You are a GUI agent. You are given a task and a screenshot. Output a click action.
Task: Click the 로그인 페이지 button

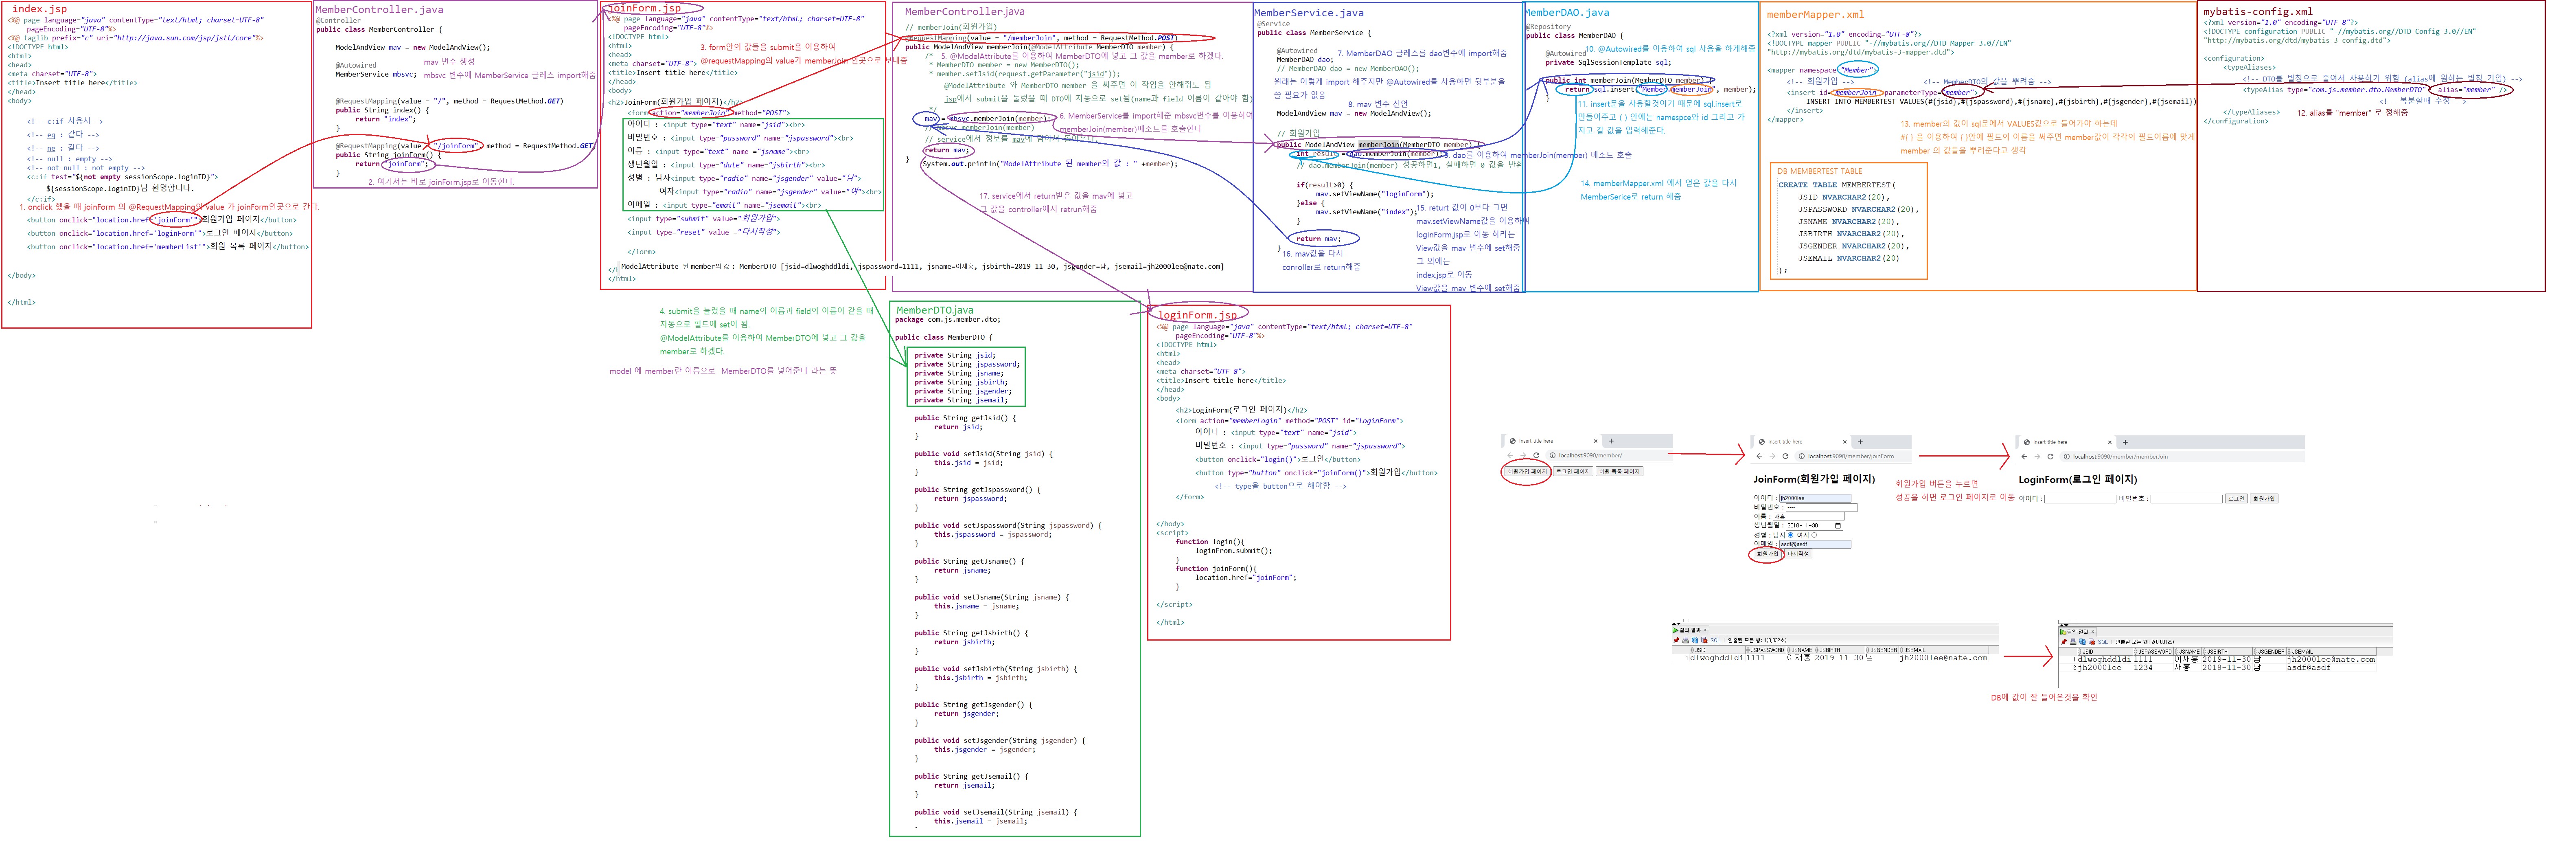[x=1573, y=471]
